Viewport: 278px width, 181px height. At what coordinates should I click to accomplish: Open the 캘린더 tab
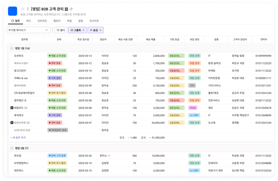pyautogui.click(x=57, y=20)
